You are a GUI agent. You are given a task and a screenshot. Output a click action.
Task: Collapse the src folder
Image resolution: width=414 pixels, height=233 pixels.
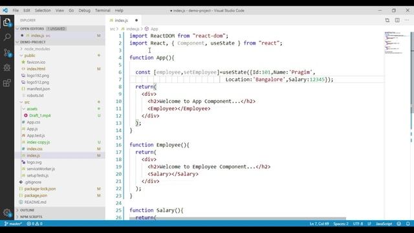pyautogui.click(x=27, y=102)
